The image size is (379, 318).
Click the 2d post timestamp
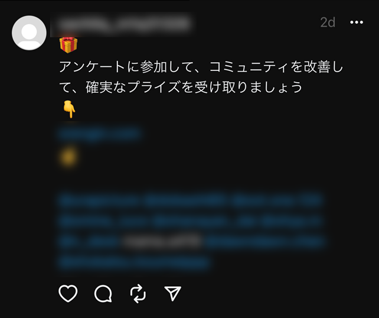click(x=328, y=22)
